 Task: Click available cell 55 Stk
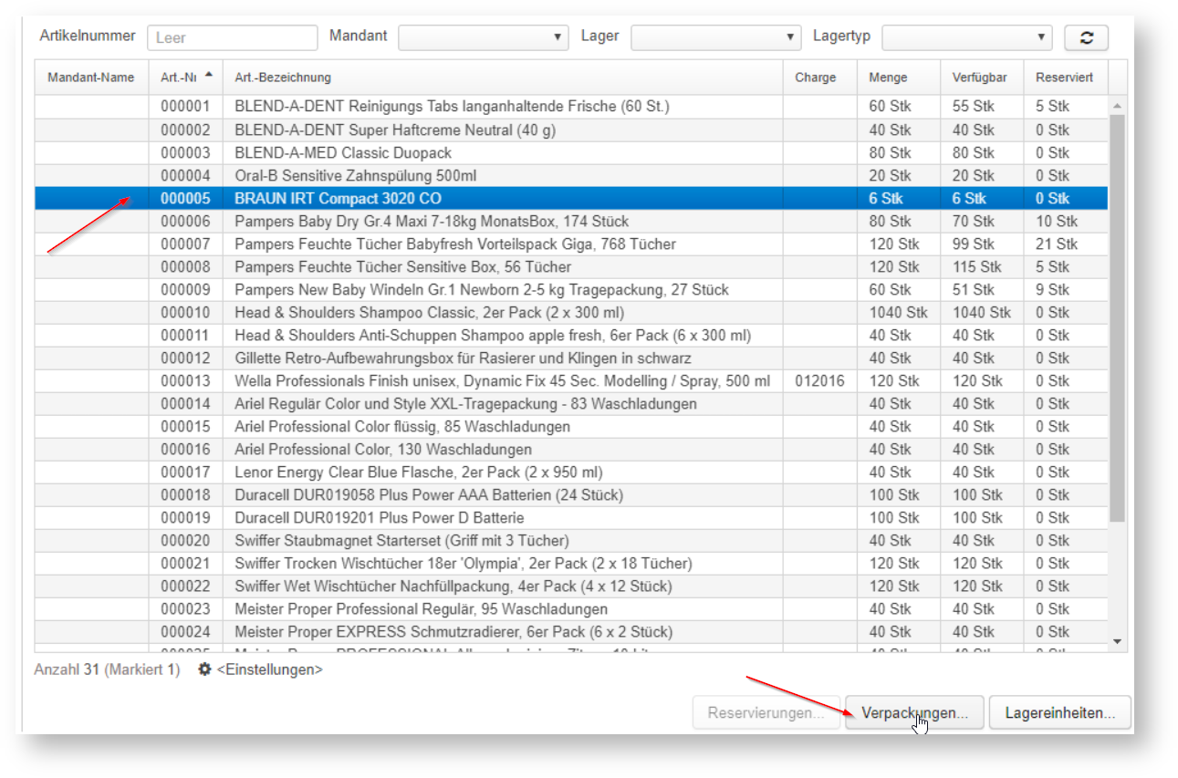pos(974,107)
